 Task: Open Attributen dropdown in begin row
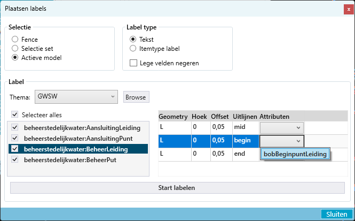tap(282, 141)
